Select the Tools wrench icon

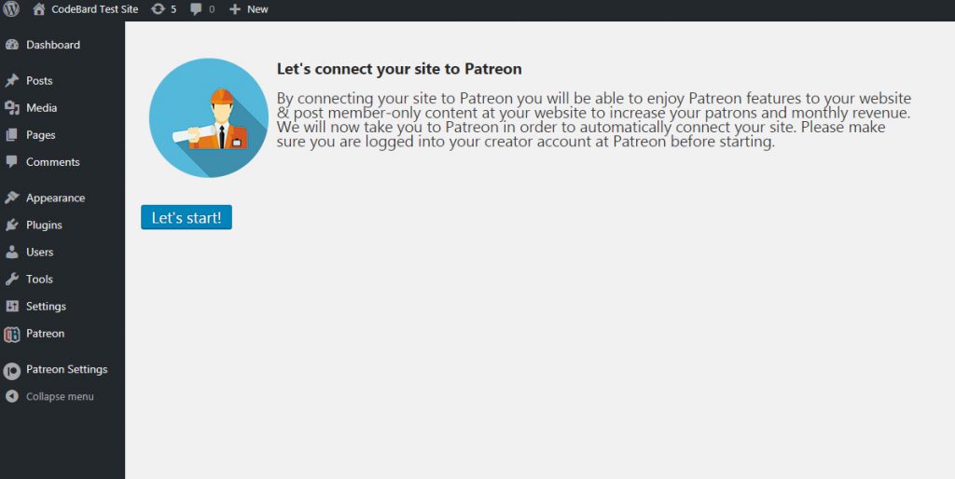click(11, 280)
